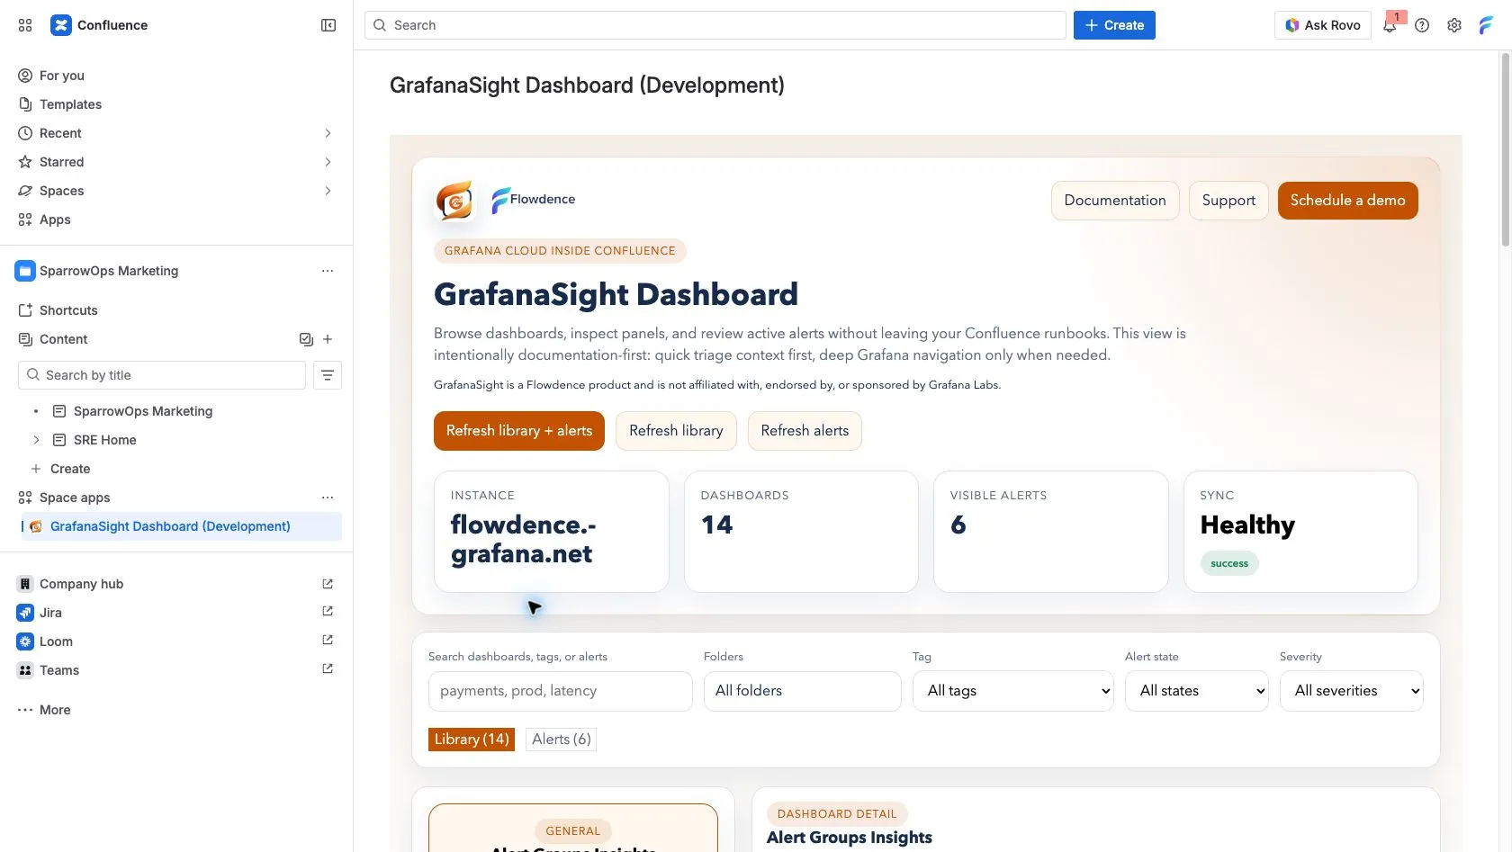Click the Ask Rovo button
This screenshot has height=852, width=1512.
1323,25
